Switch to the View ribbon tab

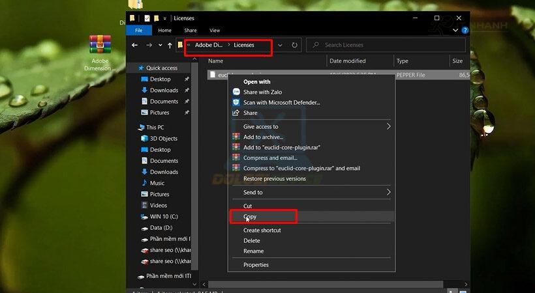[215, 30]
